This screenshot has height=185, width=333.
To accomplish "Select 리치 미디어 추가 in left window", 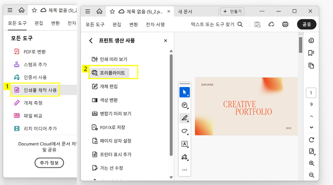I will pos(35,129).
